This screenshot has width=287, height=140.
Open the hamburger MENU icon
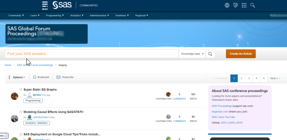tap(45, 5)
